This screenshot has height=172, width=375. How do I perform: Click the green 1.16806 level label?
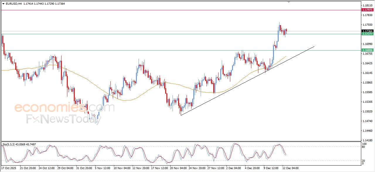pos(367,50)
